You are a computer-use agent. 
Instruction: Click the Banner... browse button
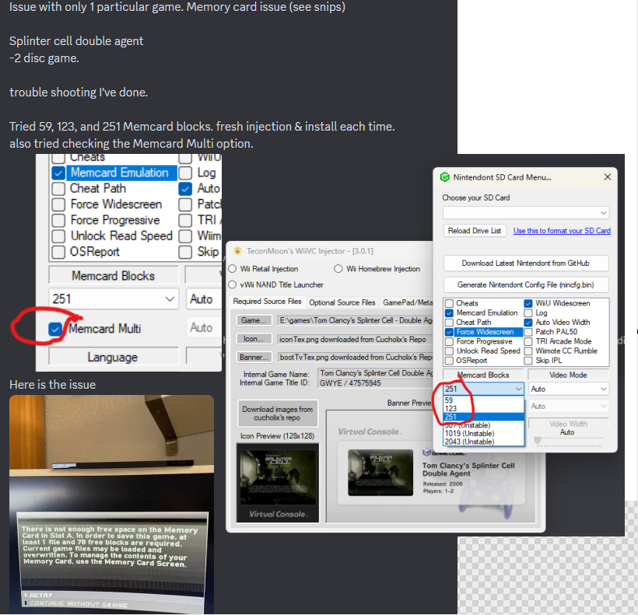(x=254, y=358)
